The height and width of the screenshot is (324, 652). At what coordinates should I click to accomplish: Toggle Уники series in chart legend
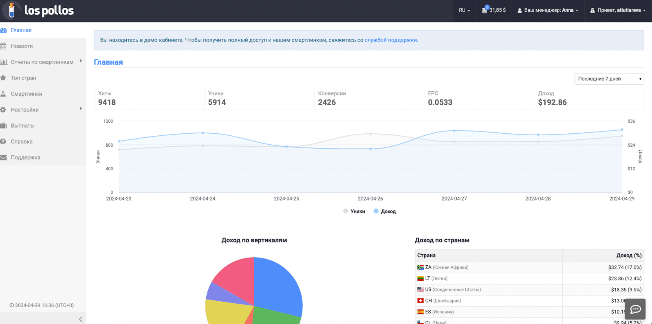pos(354,211)
